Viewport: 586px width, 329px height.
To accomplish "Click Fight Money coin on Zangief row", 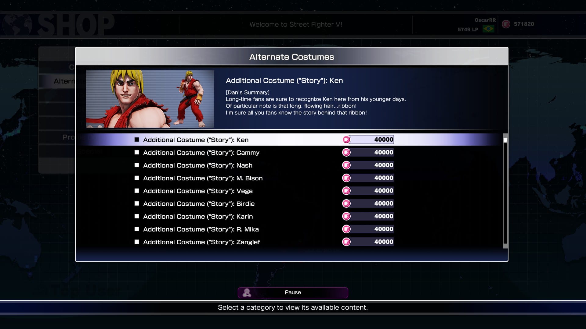I will [x=346, y=242].
